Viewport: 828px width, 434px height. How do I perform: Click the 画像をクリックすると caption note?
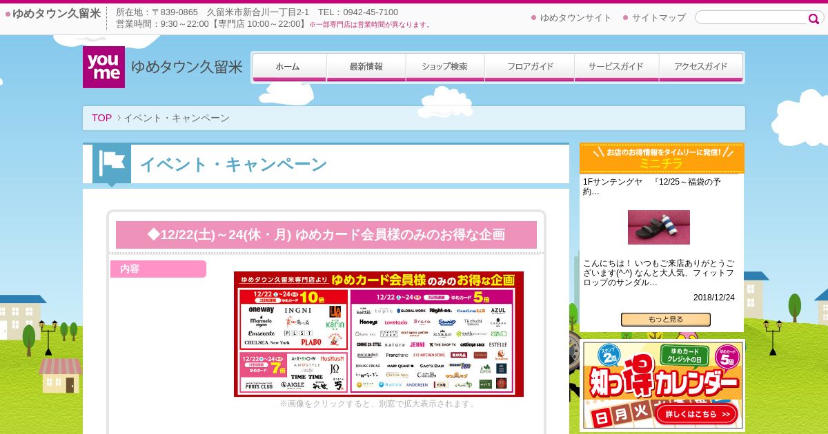coord(378,404)
